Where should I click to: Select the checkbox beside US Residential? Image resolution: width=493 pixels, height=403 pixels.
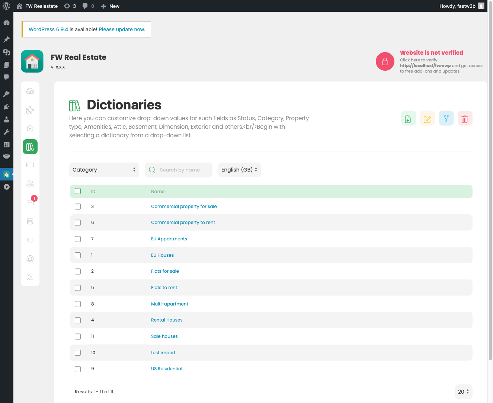point(78,369)
